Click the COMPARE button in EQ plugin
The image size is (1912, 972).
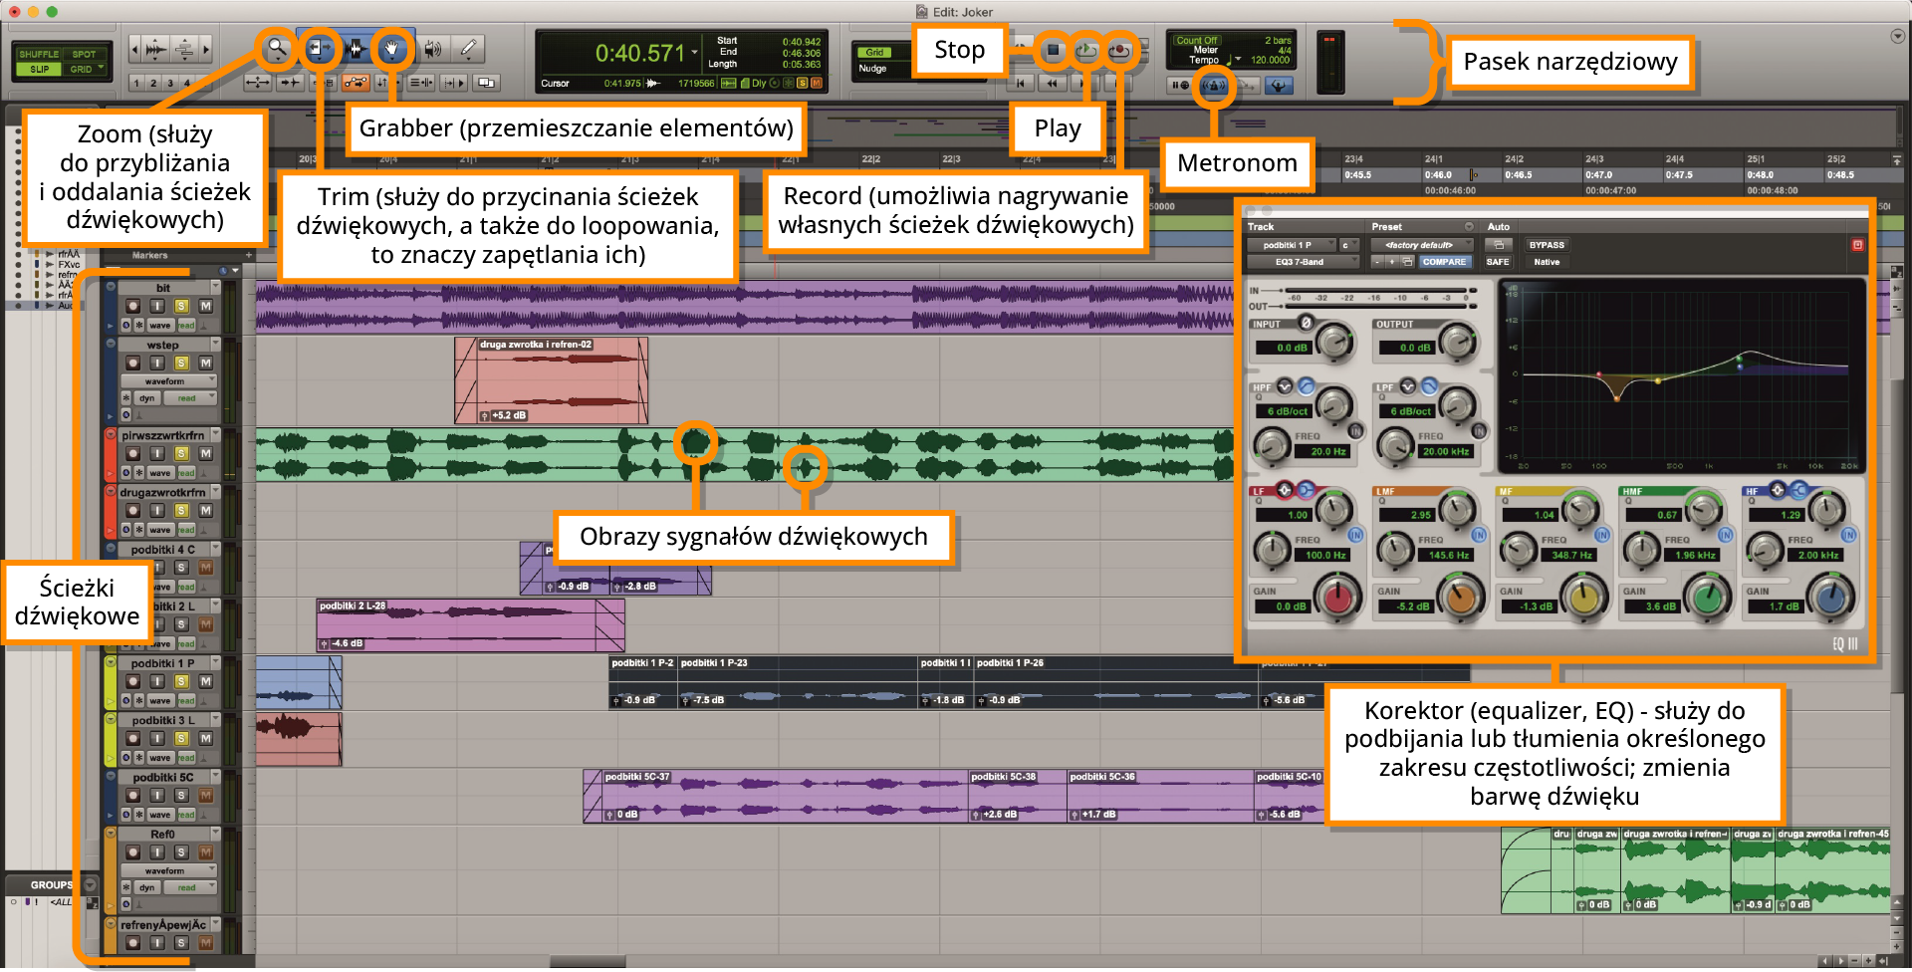coord(1443,262)
